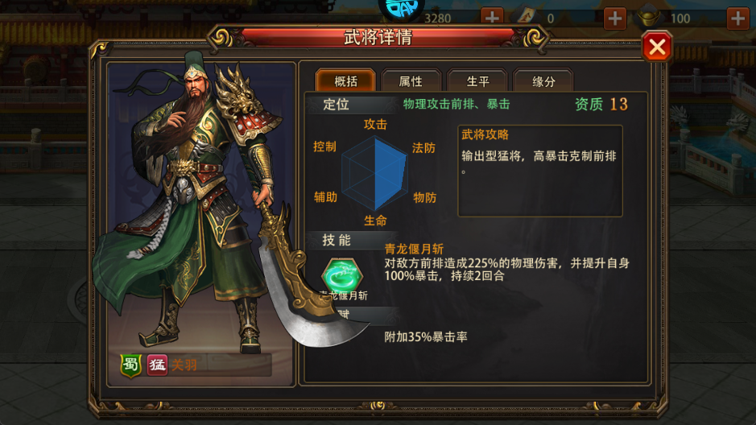Add currency with plus next to 3280
The image size is (756, 425).
(x=492, y=18)
